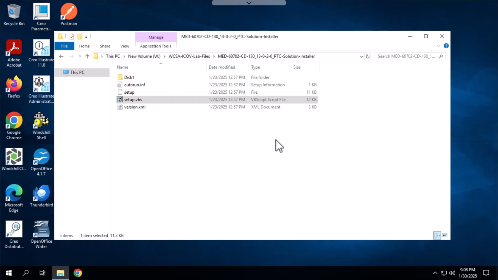Click the Refresh button in the address bar
The image size is (498, 280).
368,56
